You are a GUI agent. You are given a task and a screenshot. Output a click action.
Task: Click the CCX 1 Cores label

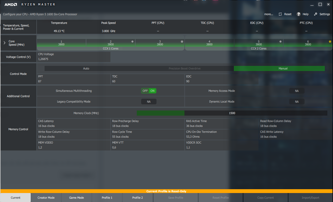[111, 48]
